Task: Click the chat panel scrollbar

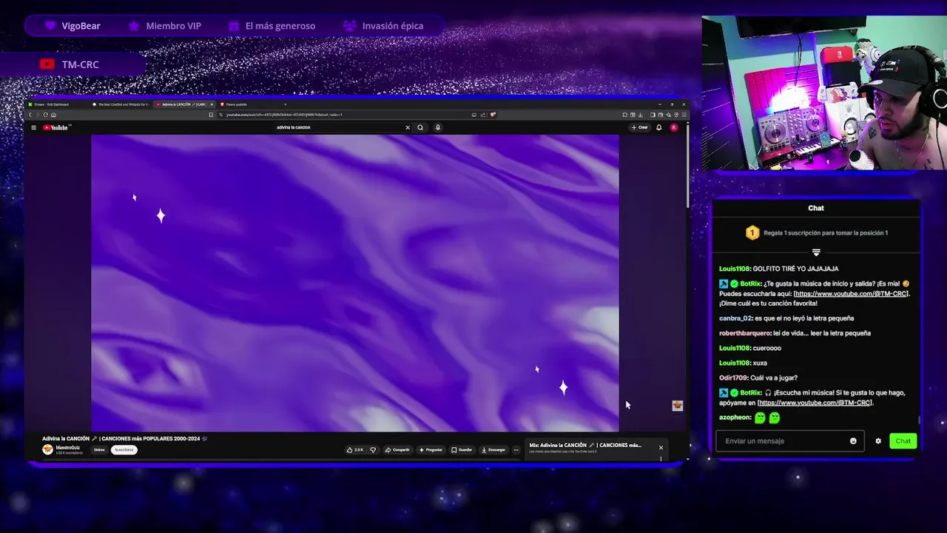Action: pos(920,420)
